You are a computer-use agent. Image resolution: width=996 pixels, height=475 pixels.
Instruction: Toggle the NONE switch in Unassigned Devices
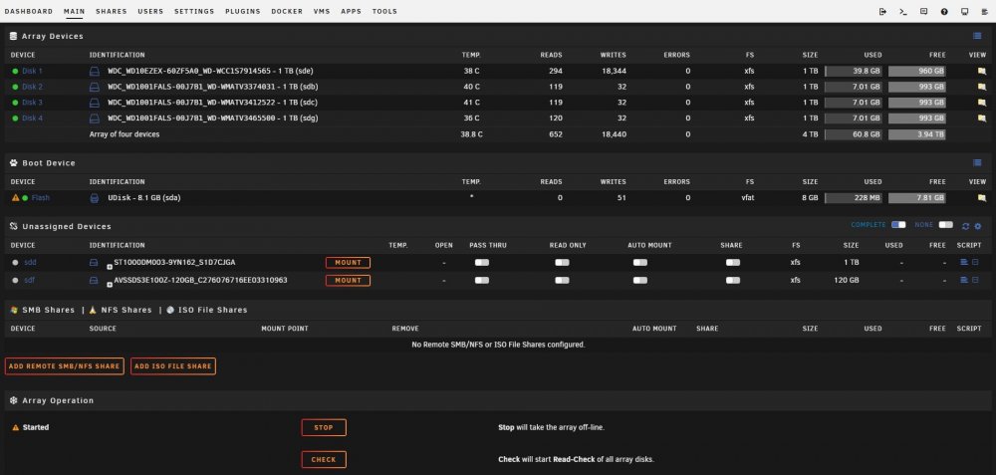[946, 225]
